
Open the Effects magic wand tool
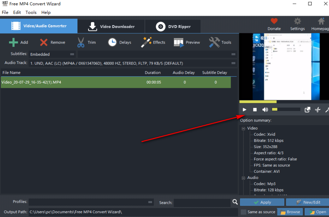[146, 42]
